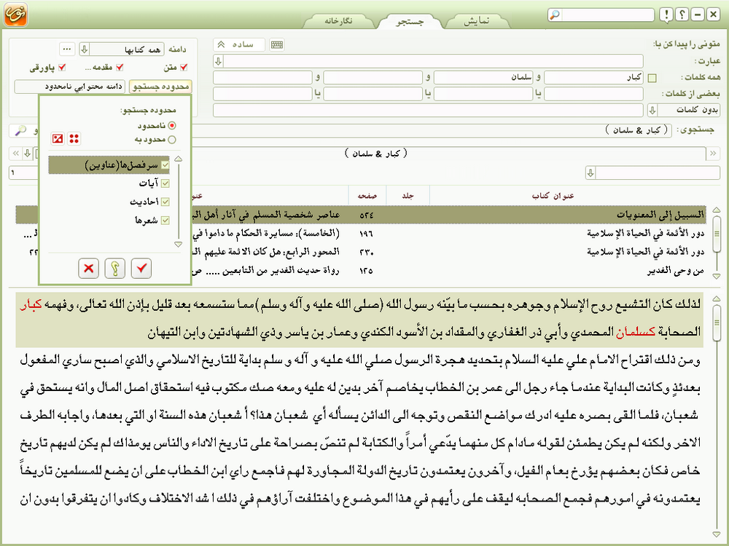Viewport: 729px width, 546px height.
Task: Toggle the متن checkbox
Action: 184,68
